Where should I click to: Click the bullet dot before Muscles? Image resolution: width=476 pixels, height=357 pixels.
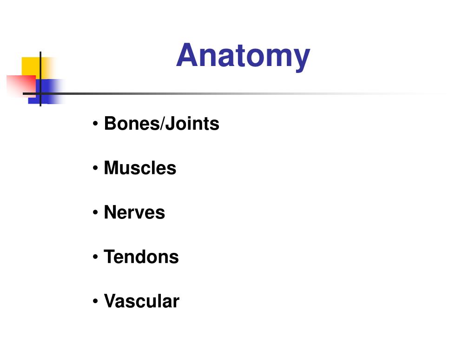[95, 168]
